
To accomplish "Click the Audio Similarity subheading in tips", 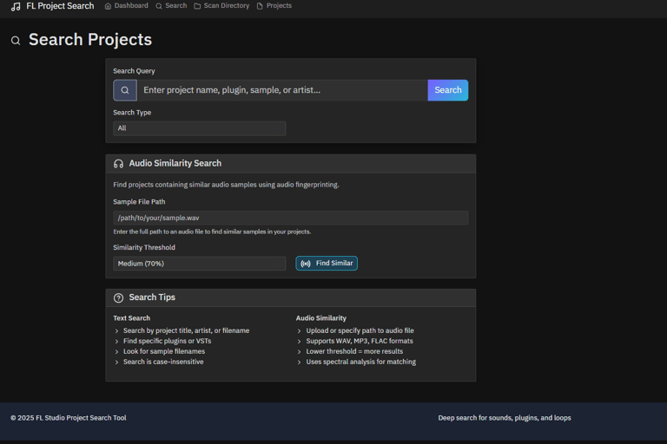I will coord(321,317).
